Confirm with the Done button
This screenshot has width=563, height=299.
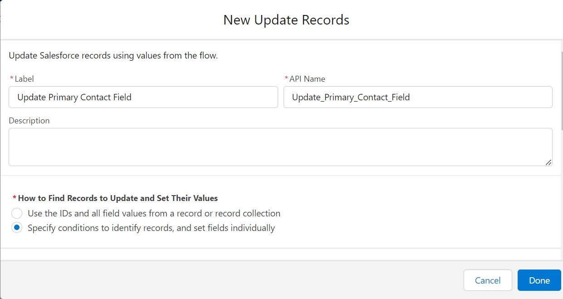[x=539, y=280]
